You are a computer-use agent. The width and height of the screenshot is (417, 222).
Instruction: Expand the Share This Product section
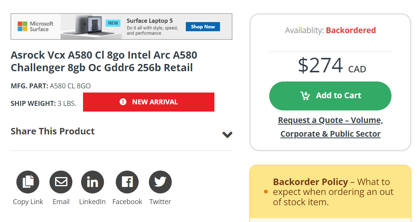[x=53, y=131]
